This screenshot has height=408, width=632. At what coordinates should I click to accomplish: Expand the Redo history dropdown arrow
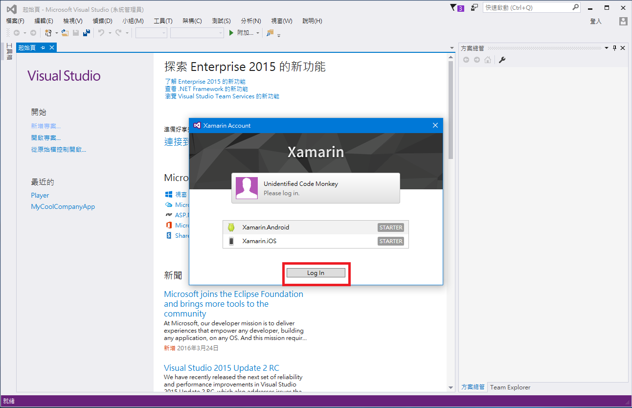click(x=127, y=33)
